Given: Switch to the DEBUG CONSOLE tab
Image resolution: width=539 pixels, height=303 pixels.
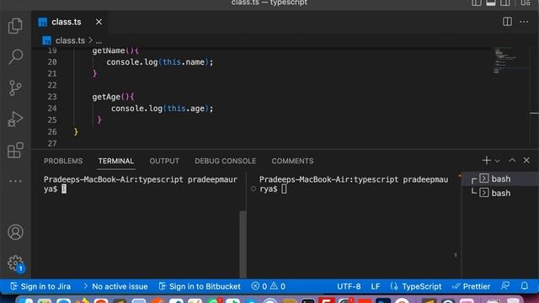Looking at the screenshot, I should [x=225, y=161].
